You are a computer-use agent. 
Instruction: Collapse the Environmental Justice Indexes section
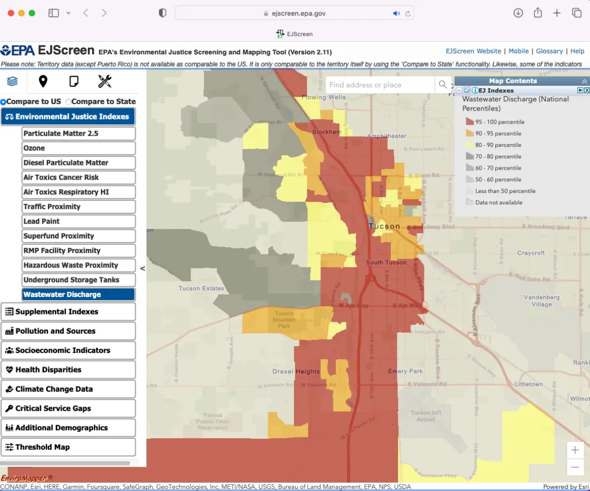click(68, 116)
